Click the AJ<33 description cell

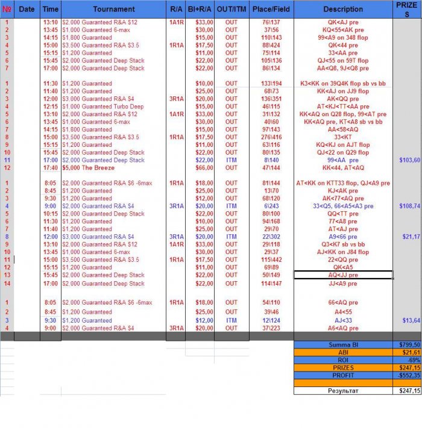click(343, 320)
